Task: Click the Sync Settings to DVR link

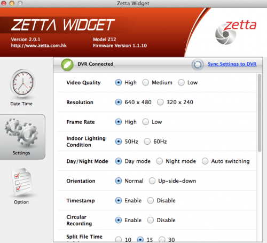Action: [x=232, y=64]
